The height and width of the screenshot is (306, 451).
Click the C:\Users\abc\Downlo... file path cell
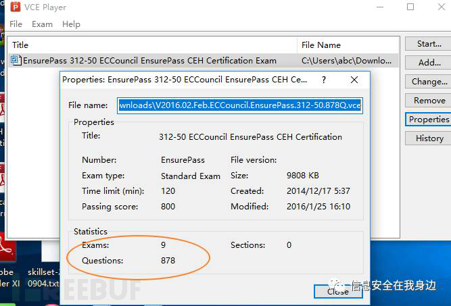click(x=346, y=61)
